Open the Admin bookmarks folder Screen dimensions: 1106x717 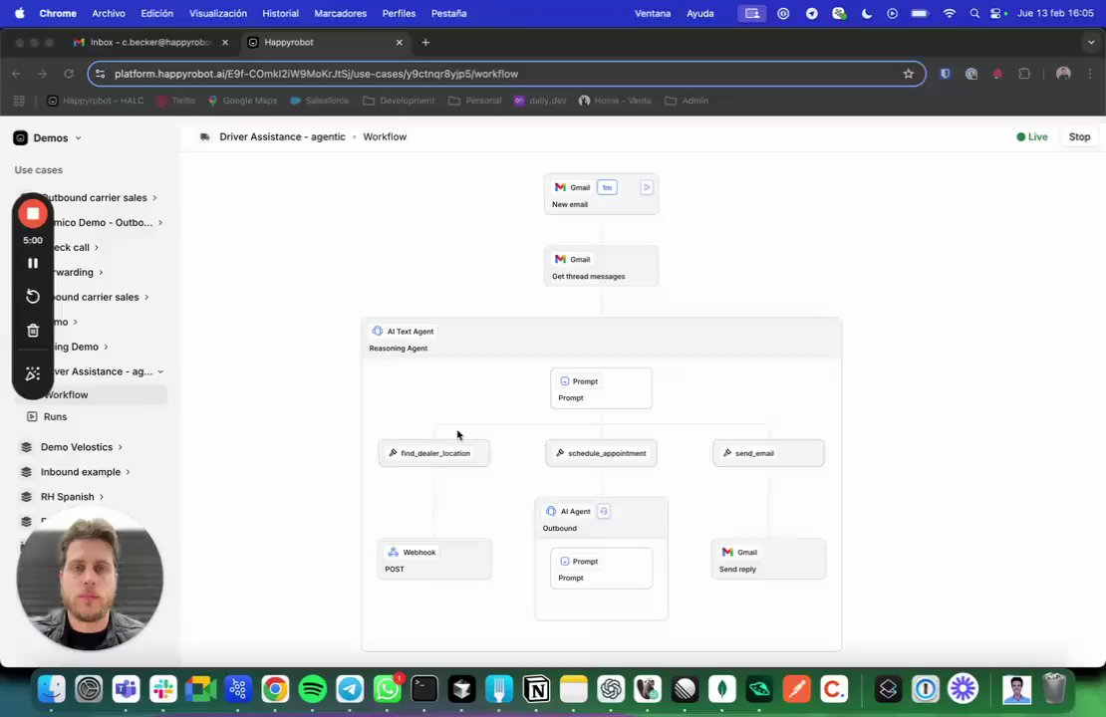click(x=687, y=101)
